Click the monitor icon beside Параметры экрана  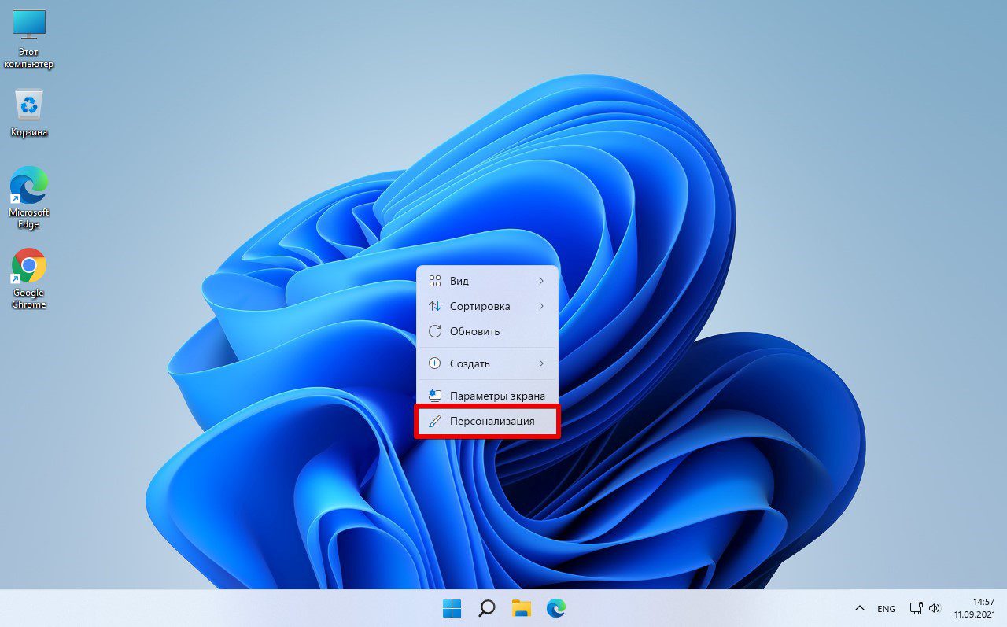434,396
